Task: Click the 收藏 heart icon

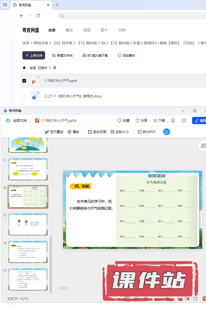Action: (x=119, y=121)
